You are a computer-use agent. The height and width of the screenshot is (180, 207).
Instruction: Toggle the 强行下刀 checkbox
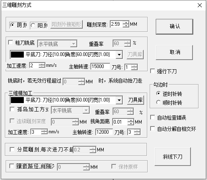click(153, 71)
